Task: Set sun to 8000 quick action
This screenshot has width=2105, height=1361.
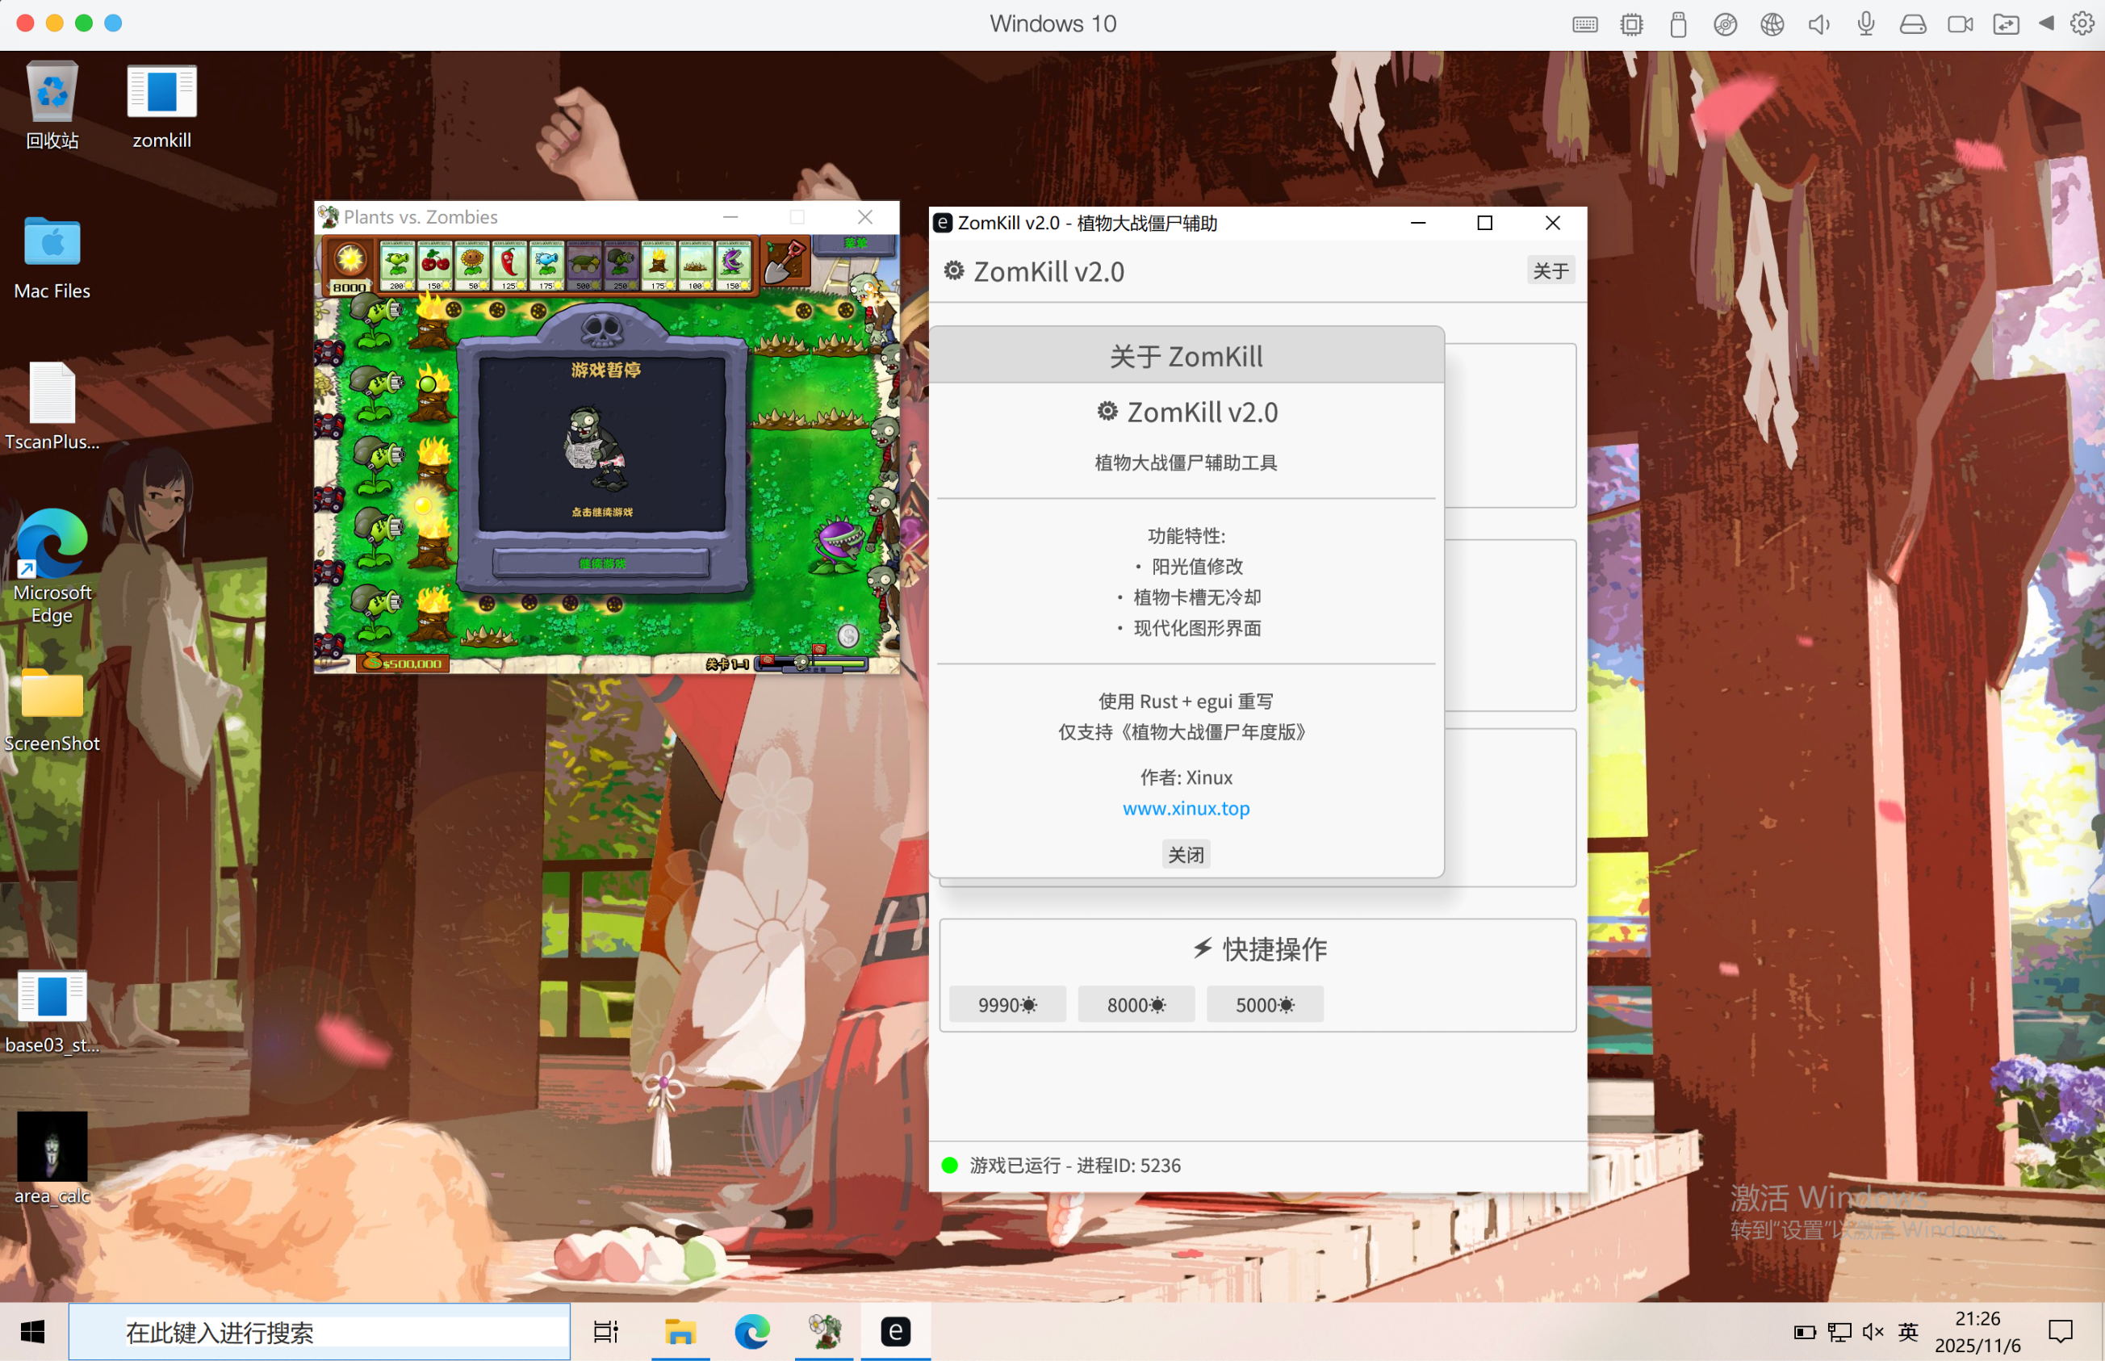Action: 1136,1005
